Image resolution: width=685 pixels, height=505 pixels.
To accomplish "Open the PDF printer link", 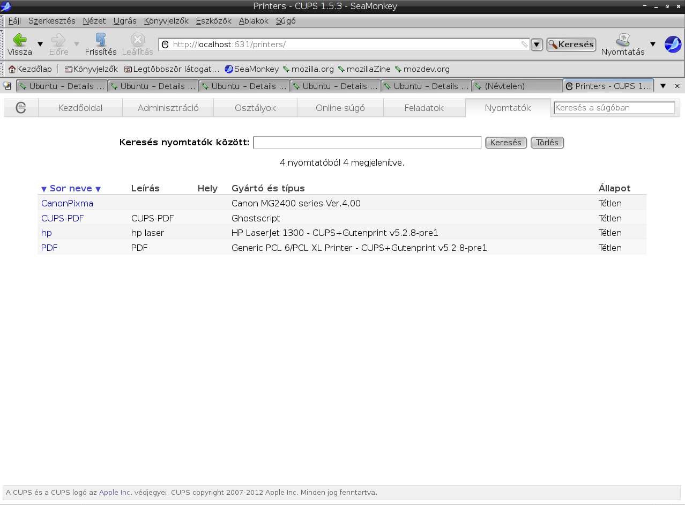I will tap(49, 248).
